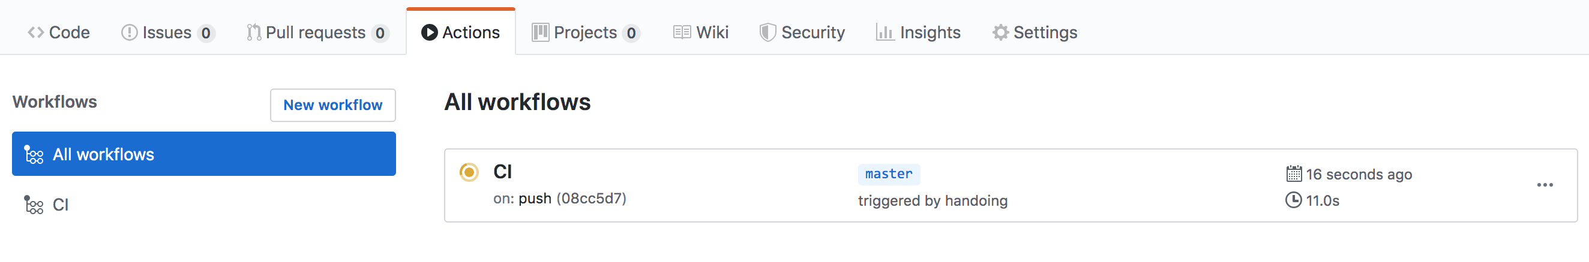This screenshot has height=262, width=1589.
Task: Click the Projects board icon
Action: coord(540,32)
